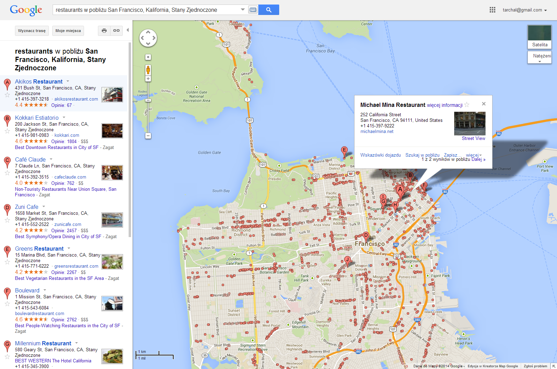Click marker A in results list

[x=7, y=84]
